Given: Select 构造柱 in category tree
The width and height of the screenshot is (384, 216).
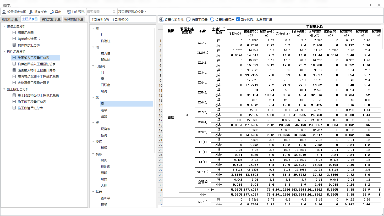Looking at the screenshot, I should (x=106, y=41).
